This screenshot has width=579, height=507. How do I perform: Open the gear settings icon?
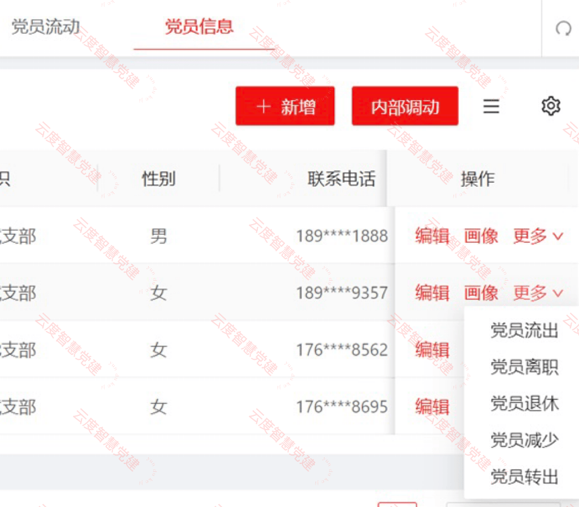(551, 106)
